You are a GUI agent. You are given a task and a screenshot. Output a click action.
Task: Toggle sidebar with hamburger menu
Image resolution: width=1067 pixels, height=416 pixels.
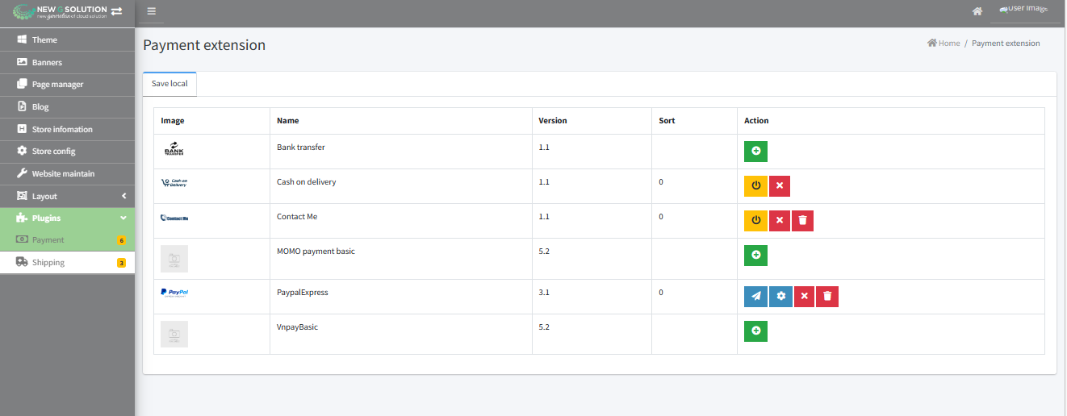click(x=151, y=11)
